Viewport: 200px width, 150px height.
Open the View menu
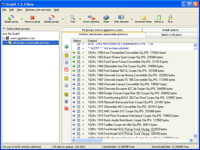19,10
